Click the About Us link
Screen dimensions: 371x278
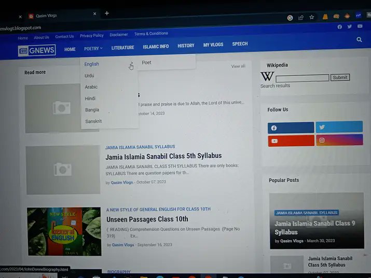click(42, 37)
